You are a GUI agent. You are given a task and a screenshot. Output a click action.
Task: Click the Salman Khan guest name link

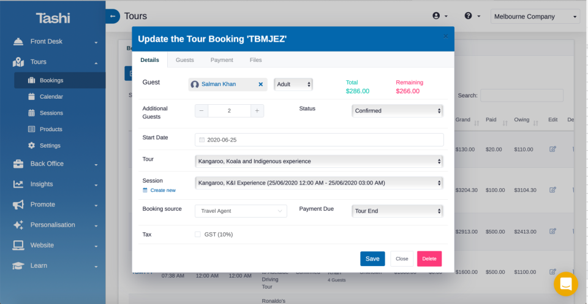[x=219, y=85]
